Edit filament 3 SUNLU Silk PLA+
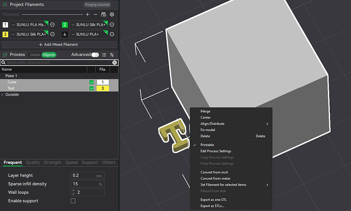The image size is (351, 211). tap(52, 34)
